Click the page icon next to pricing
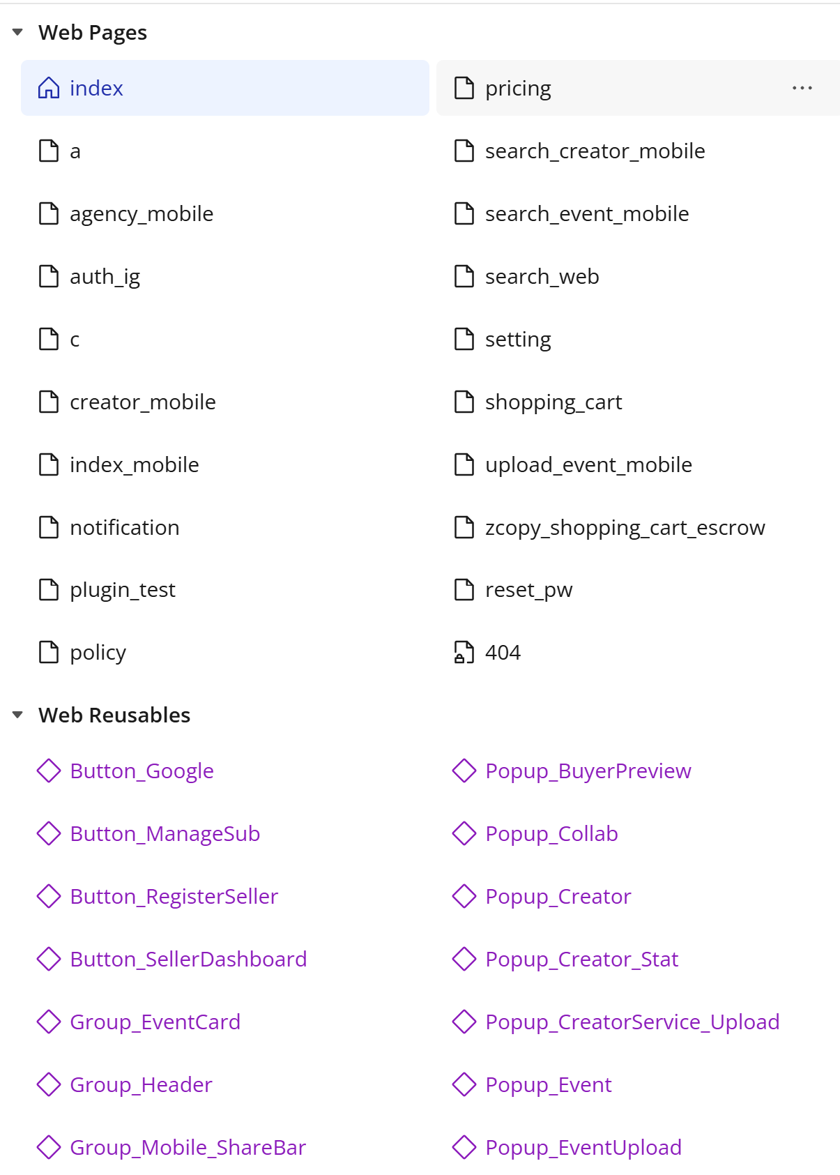The width and height of the screenshot is (840, 1175). pos(464,89)
